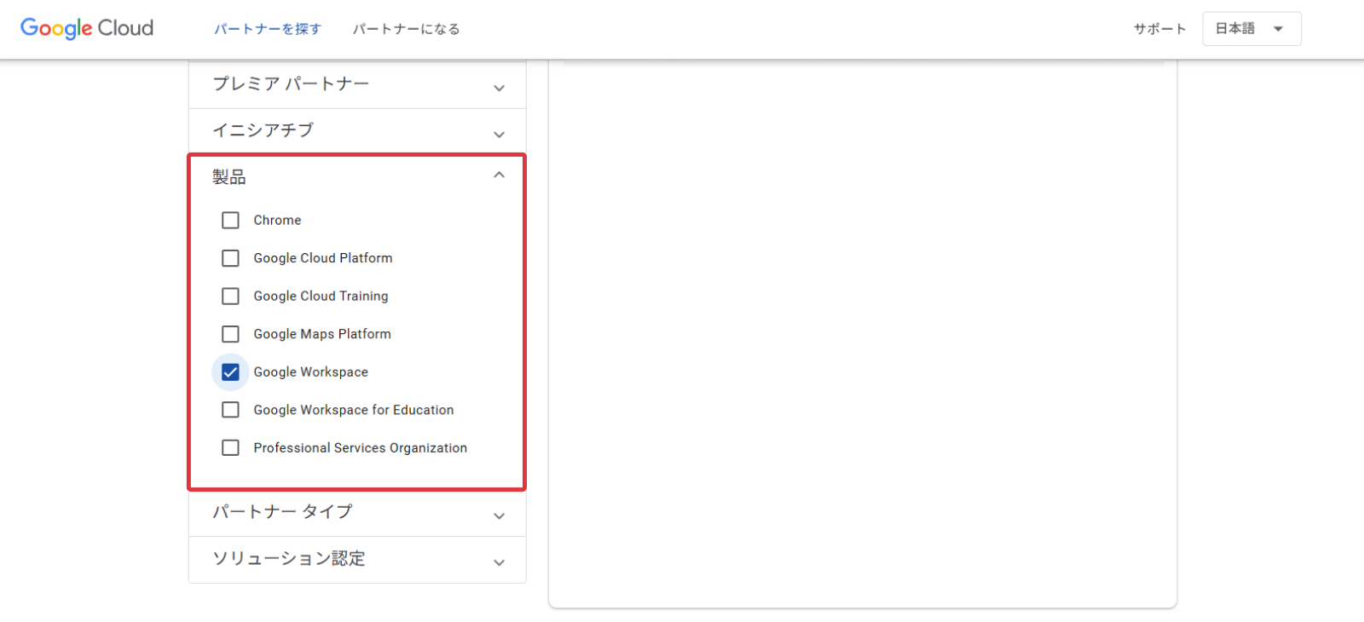1364x622 pixels.
Task: Check the Google Cloud Training checkbox
Action: [230, 296]
